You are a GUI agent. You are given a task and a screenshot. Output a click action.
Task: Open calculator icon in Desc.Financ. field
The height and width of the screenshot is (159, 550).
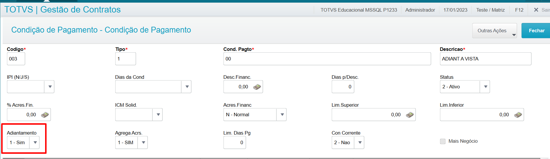[257, 87]
